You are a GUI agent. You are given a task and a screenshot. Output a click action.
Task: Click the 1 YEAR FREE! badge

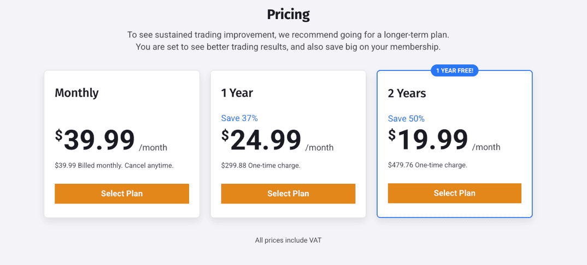455,70
